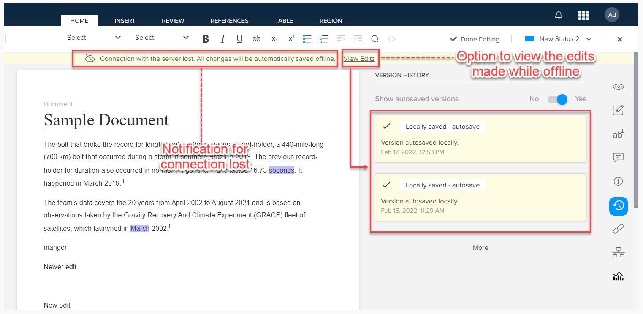Open the edit pencil panel in sidebar

[x=618, y=110]
